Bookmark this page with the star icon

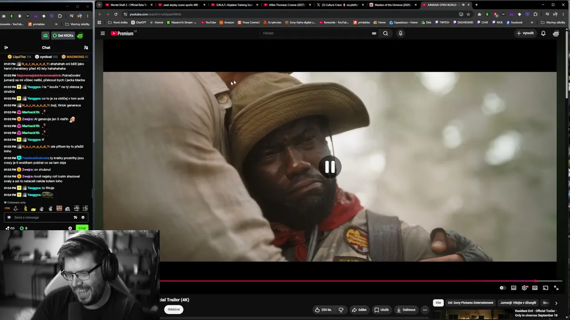[x=468, y=14]
